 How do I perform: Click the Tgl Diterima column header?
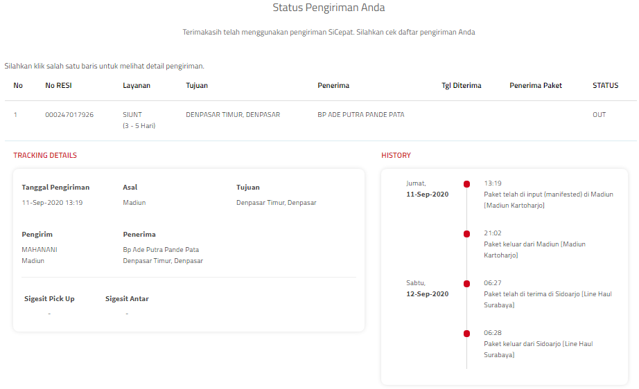tap(462, 85)
